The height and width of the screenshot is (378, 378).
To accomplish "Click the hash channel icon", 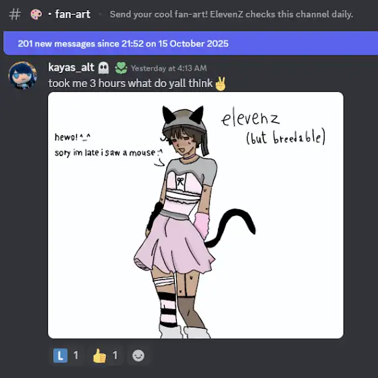I will [15, 14].
